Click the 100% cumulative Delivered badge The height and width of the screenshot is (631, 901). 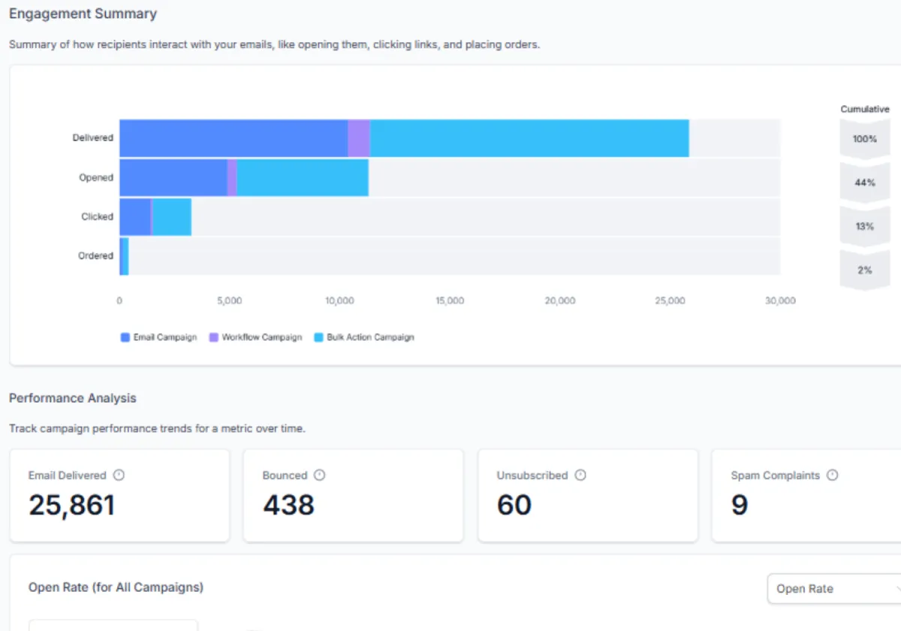(865, 139)
